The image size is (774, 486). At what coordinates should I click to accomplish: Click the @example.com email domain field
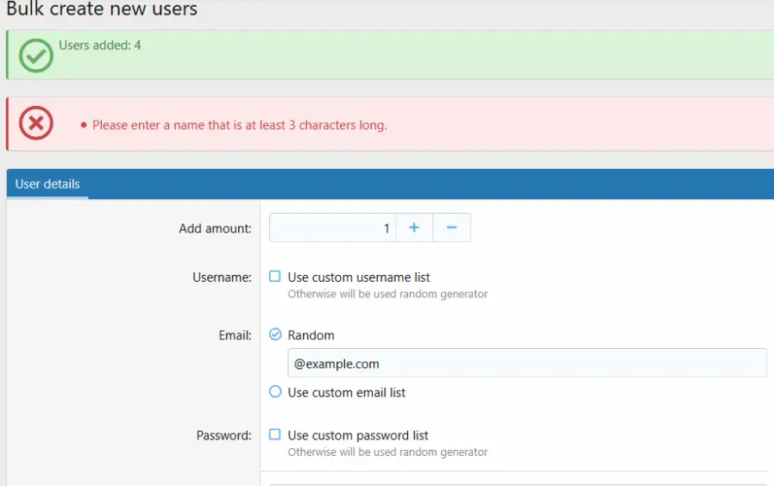click(526, 364)
